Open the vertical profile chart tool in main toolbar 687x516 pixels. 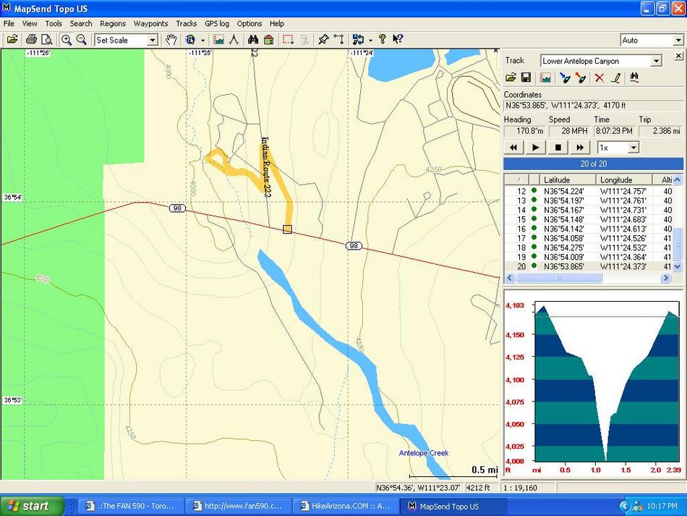(x=218, y=40)
